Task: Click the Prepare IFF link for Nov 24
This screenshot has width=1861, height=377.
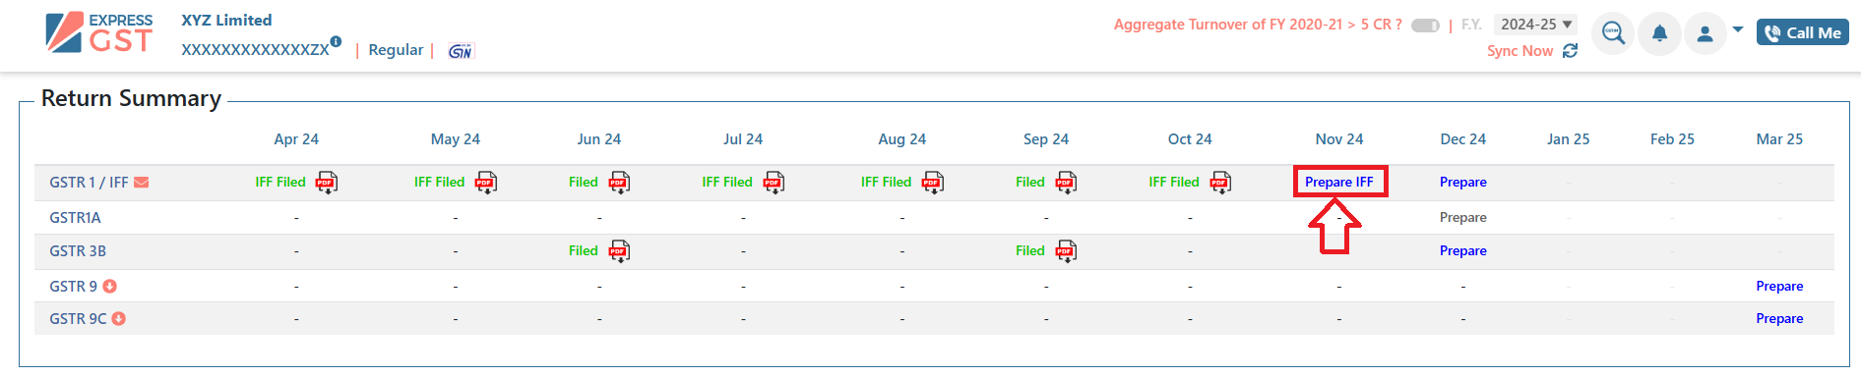Action: [x=1339, y=182]
